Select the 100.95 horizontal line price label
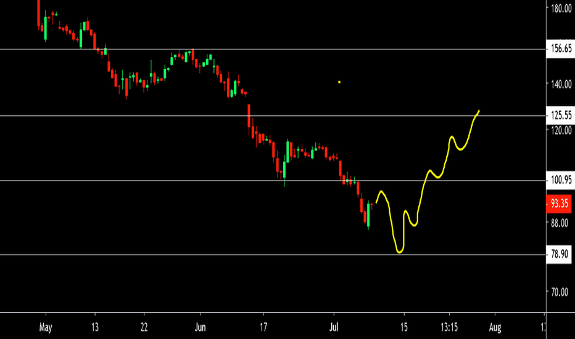The width and height of the screenshot is (575, 339). coord(560,180)
